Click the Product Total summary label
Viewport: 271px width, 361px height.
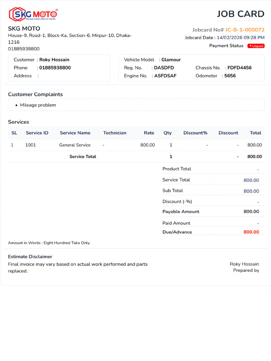pyautogui.click(x=177, y=169)
